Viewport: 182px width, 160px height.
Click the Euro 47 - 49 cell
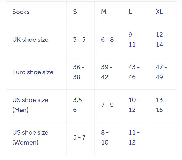click(161, 72)
